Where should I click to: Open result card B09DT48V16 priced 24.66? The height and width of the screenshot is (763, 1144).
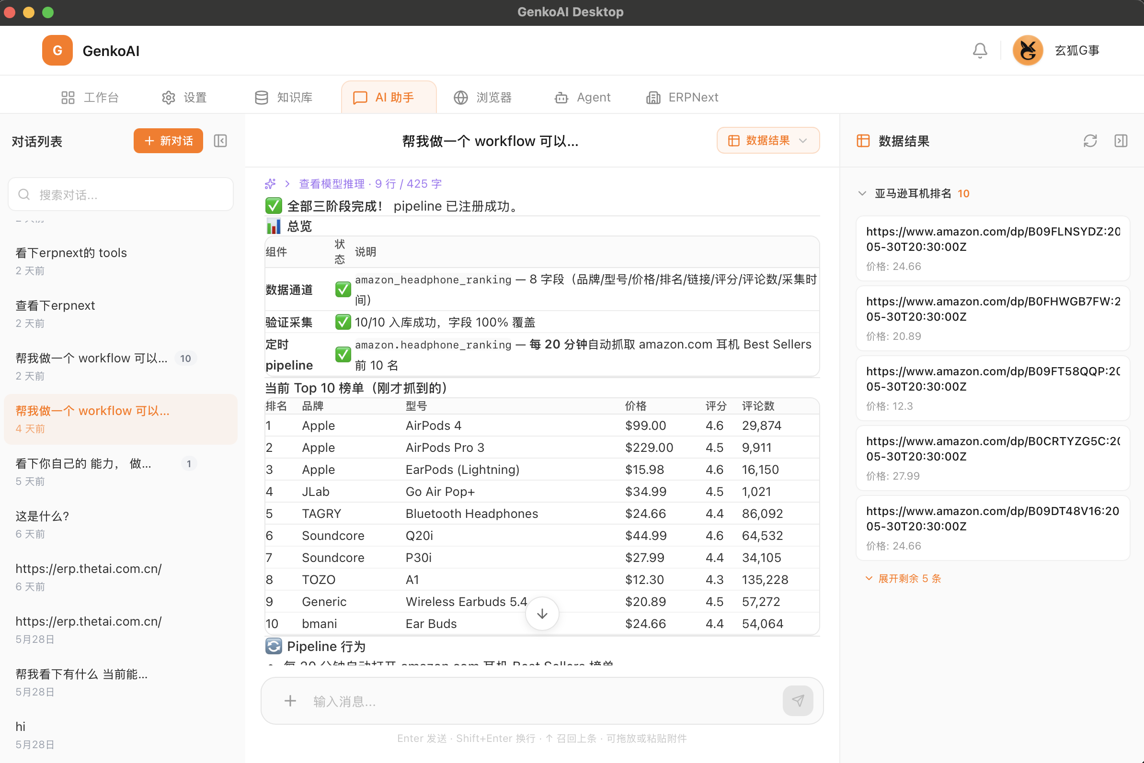[993, 528]
